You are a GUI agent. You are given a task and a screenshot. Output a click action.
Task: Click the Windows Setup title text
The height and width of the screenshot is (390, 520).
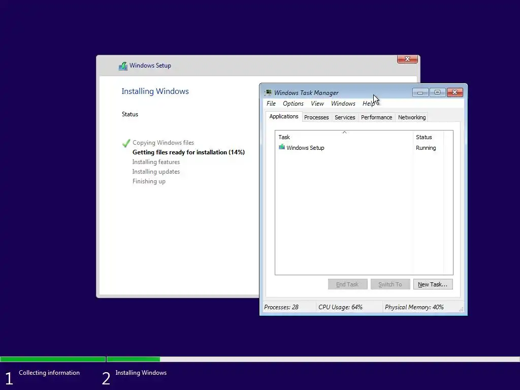[x=150, y=66]
